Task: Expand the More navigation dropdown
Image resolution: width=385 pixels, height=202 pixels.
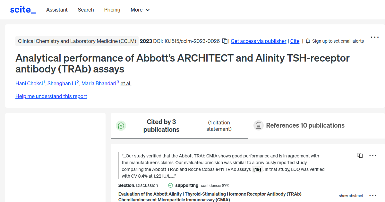Action: point(140,10)
